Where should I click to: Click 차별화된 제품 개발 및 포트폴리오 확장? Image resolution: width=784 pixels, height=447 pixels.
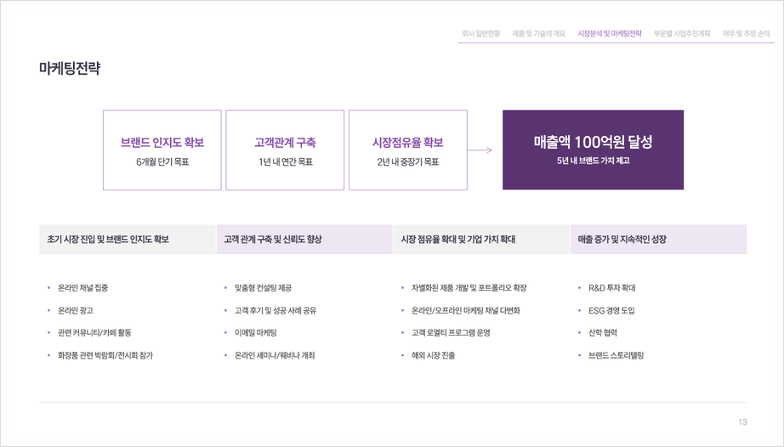[469, 288]
